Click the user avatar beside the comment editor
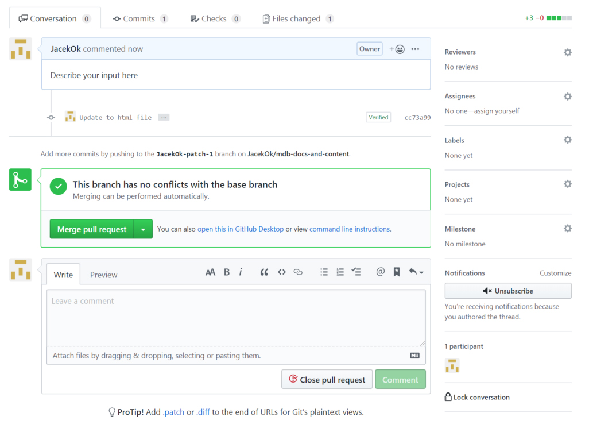This screenshot has width=589, height=428. coord(20,269)
